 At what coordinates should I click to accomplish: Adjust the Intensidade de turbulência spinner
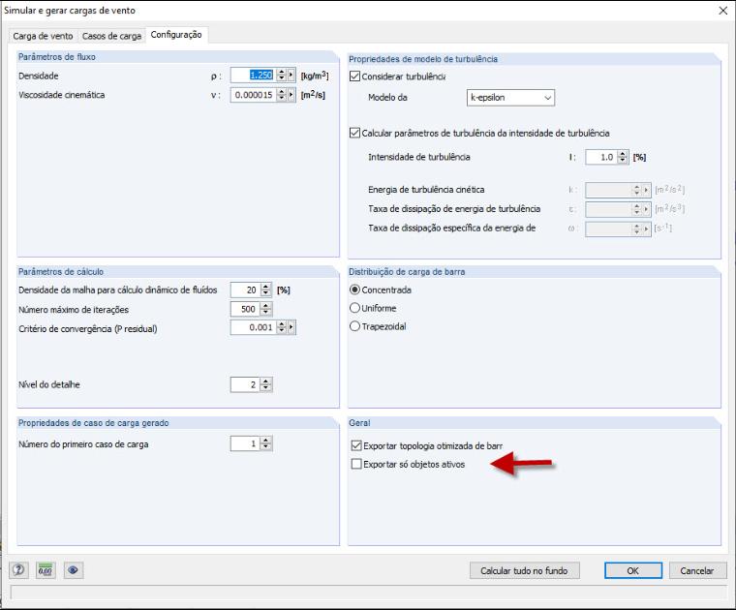tap(623, 157)
